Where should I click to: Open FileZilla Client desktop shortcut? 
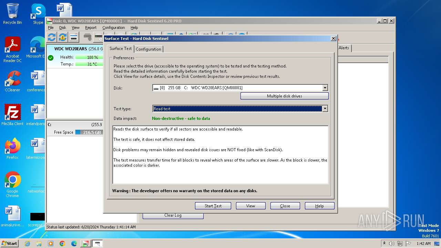point(12,115)
